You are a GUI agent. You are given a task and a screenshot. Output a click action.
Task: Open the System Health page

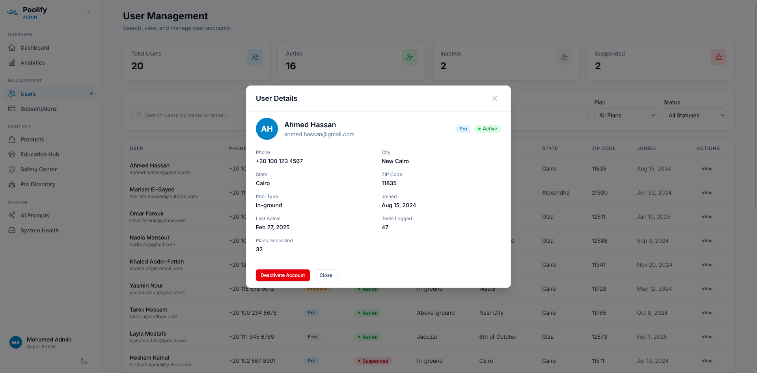coord(50,230)
